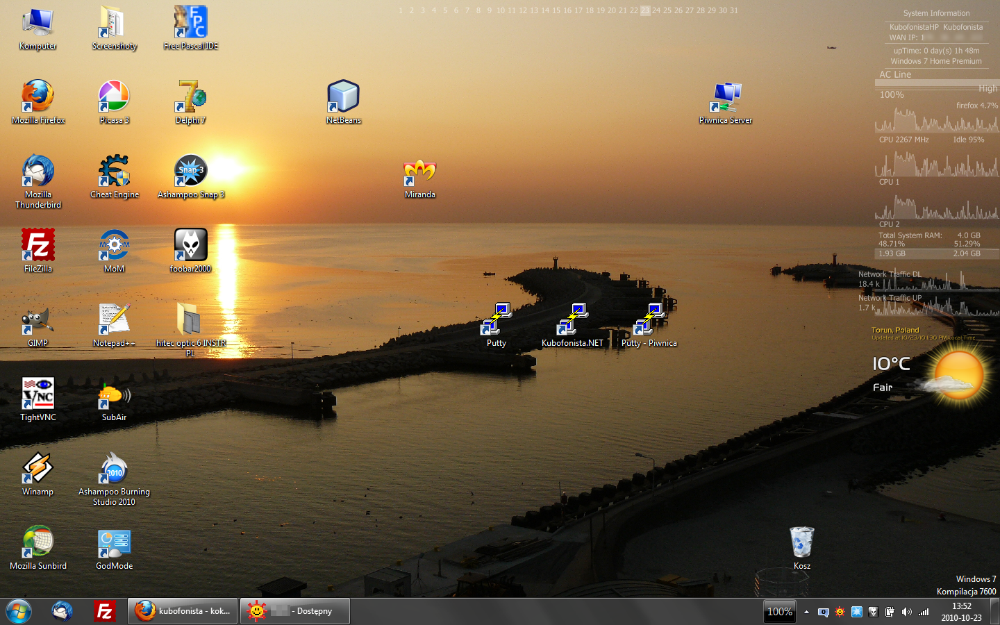1000x625 pixels.
Task: Click the Kubofonista.NET PuTTY shortcut
Action: tap(572, 320)
